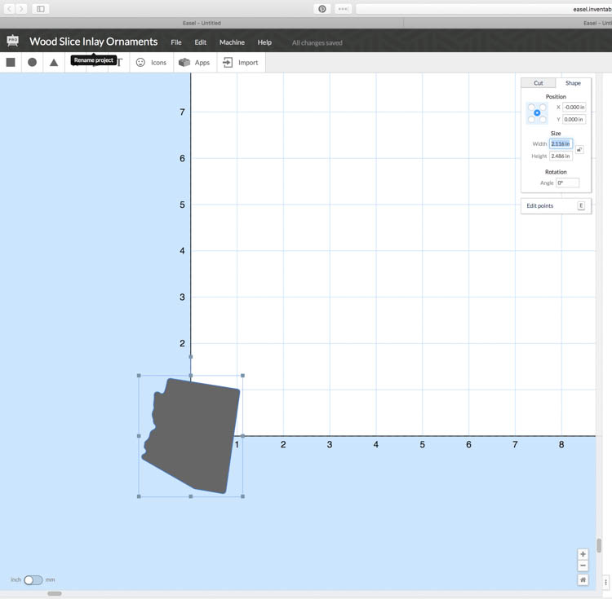Click the ellipsis extension button in Safari
This screenshot has width=612, height=599.
click(343, 9)
